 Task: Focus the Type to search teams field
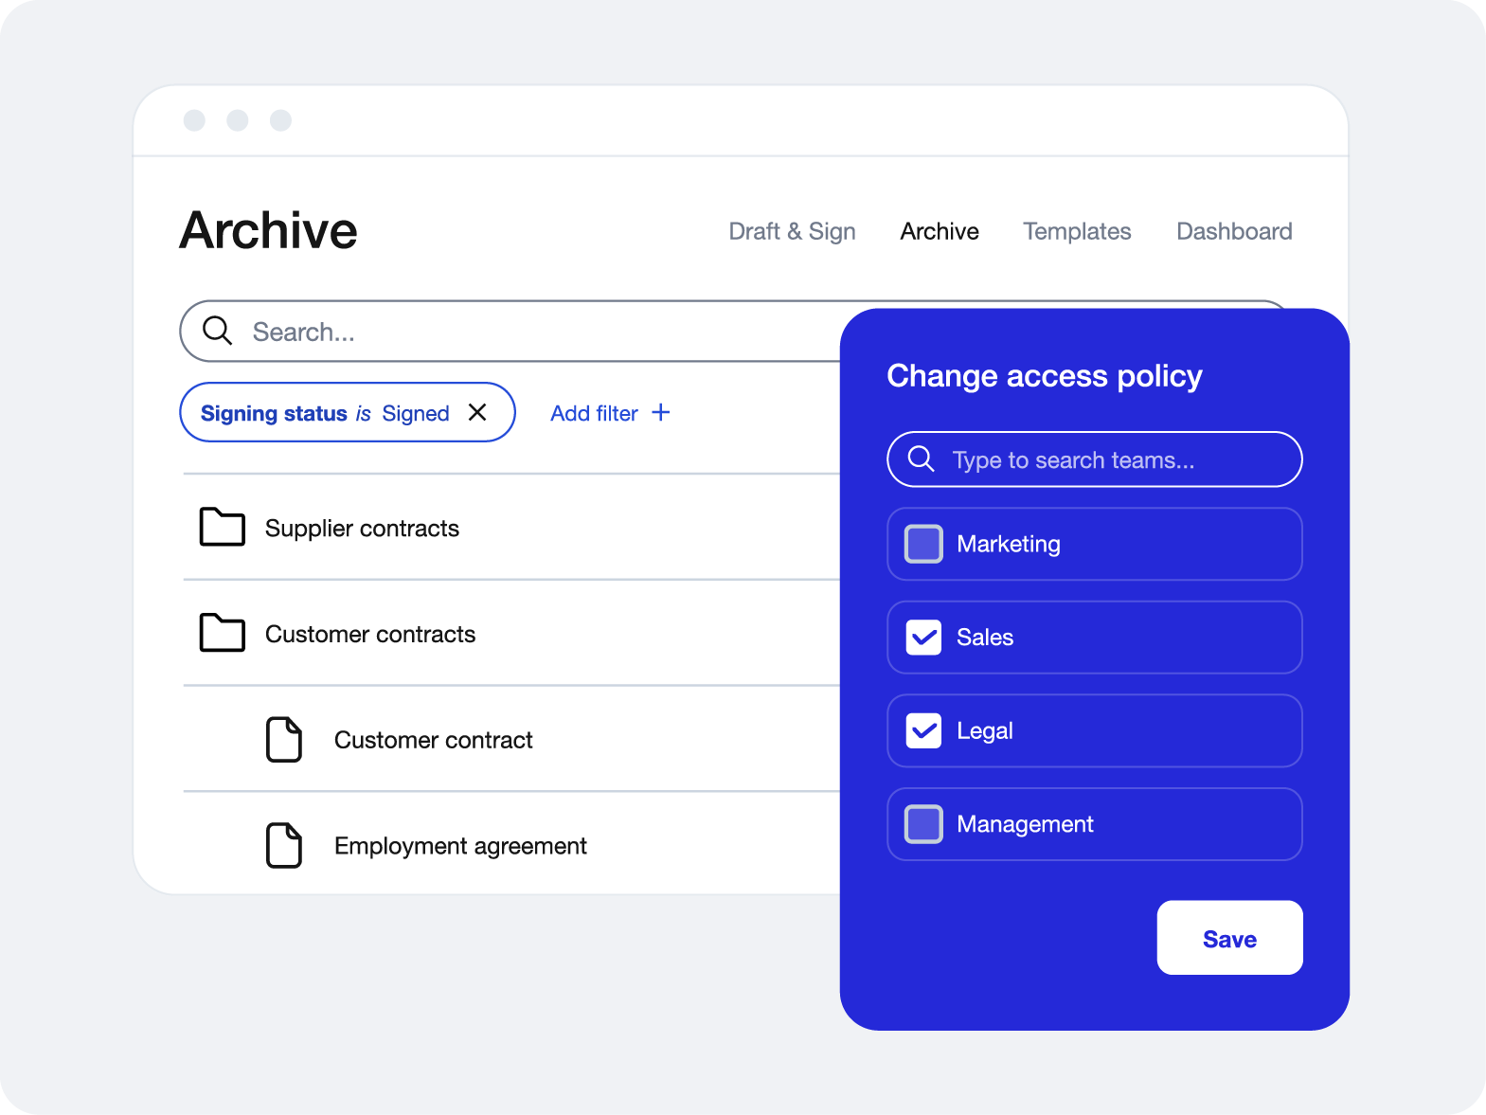[1095, 459]
